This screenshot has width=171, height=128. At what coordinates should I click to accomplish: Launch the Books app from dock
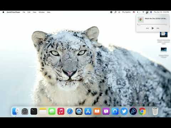coord(97,111)
